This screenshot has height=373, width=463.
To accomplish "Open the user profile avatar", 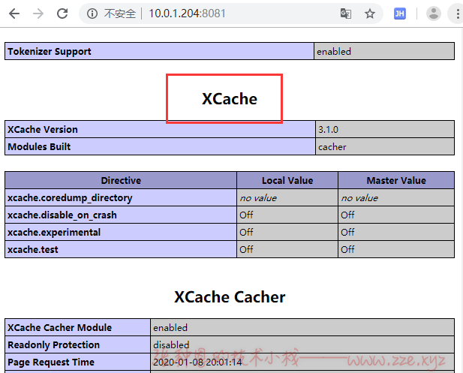I will 434,14.
